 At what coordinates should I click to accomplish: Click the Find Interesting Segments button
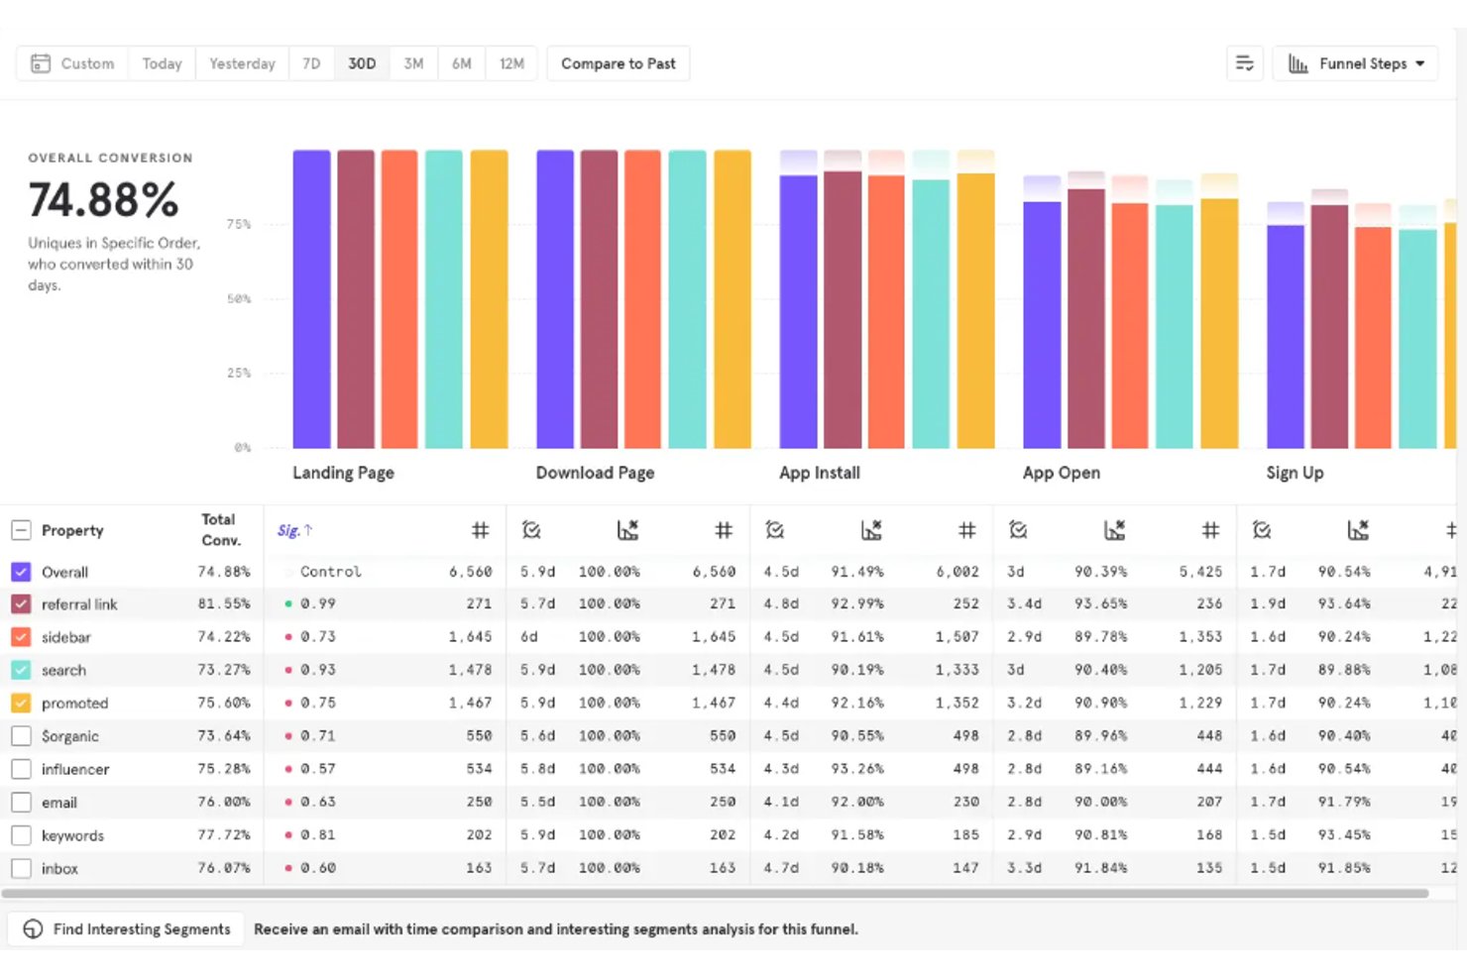tap(126, 928)
